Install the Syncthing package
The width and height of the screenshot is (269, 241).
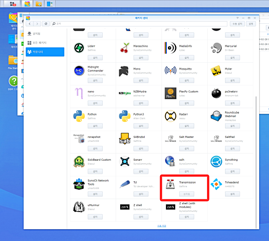click(x=232, y=171)
